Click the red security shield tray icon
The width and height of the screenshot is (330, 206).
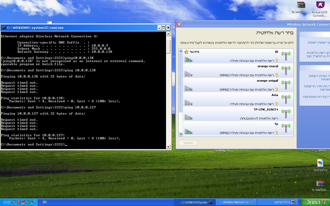[19, 202]
